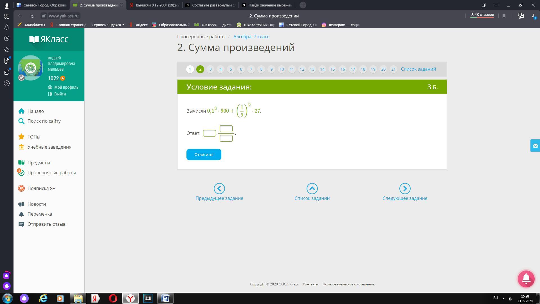
Task: Open Word from Windows taskbar
Action: click(x=165, y=298)
